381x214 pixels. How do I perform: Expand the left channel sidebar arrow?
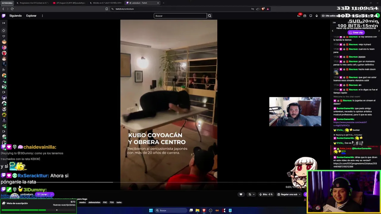tap(4, 23)
